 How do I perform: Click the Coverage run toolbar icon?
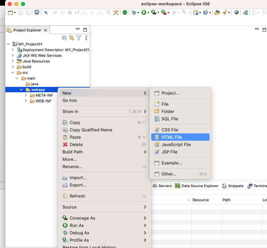point(154,12)
